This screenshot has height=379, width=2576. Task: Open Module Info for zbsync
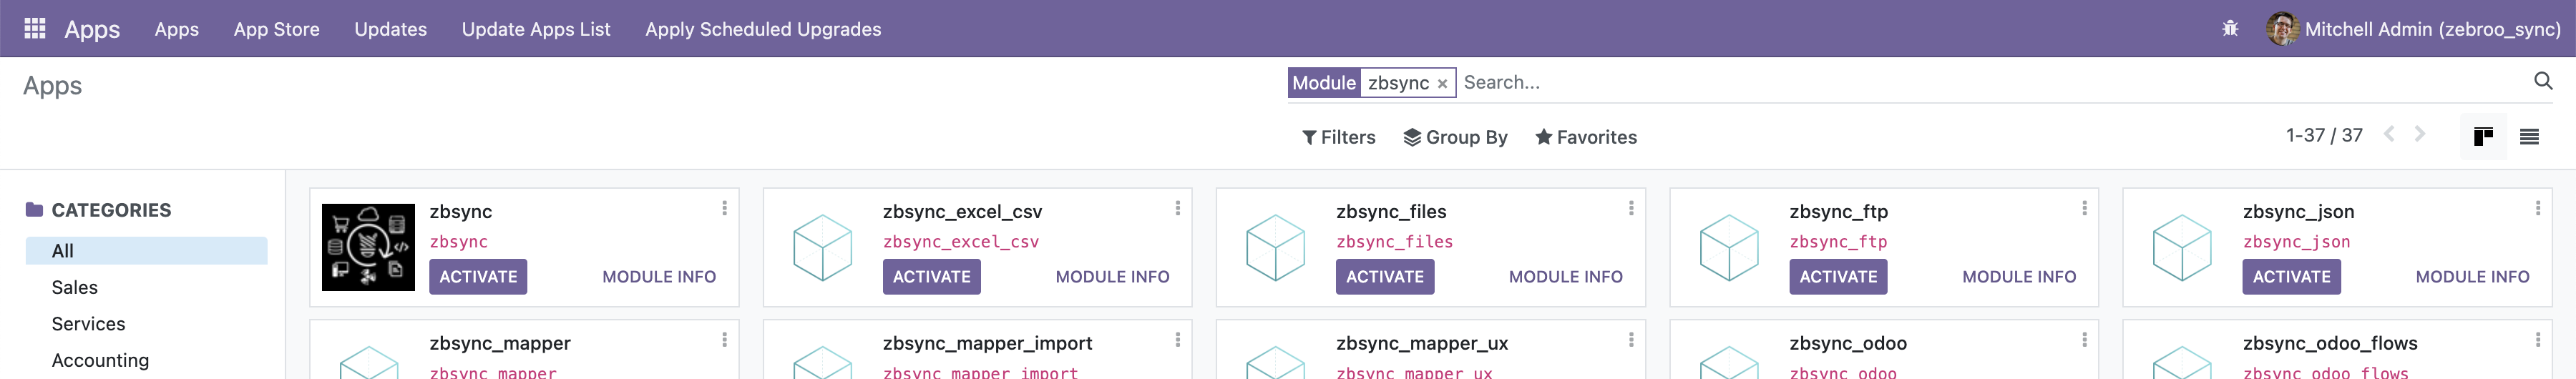pos(659,277)
